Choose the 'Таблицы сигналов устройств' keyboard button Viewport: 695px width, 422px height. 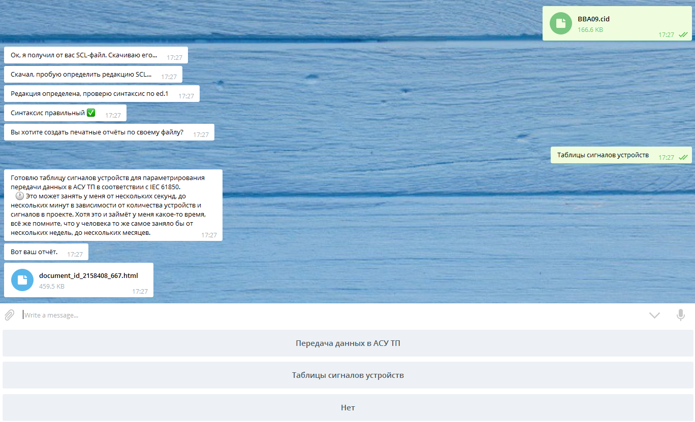pos(347,375)
